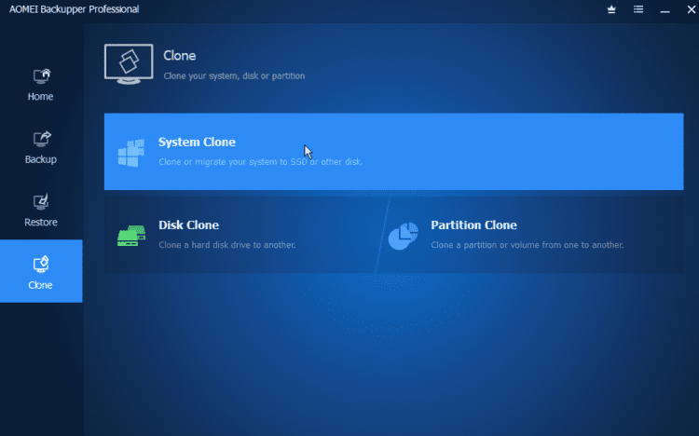Open the Home sidebar icon
The width and height of the screenshot is (699, 436).
coord(41,76)
